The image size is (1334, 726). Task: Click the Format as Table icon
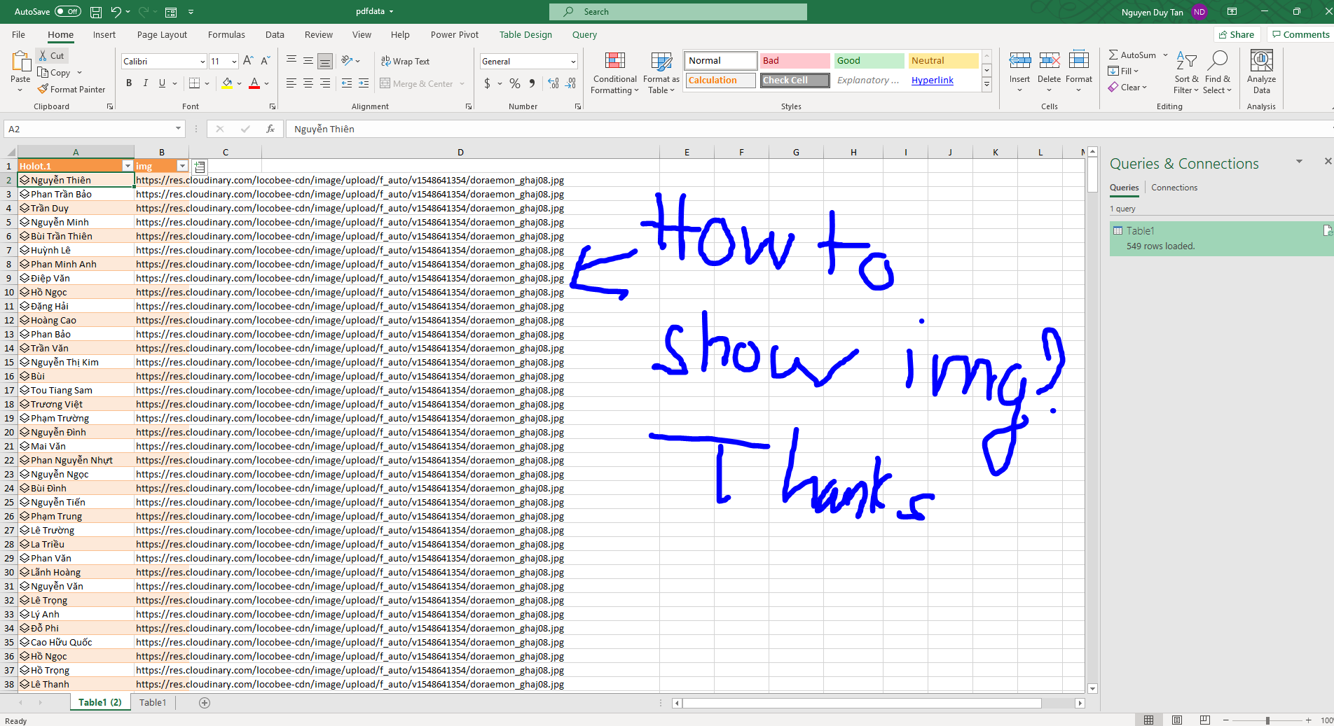point(660,73)
